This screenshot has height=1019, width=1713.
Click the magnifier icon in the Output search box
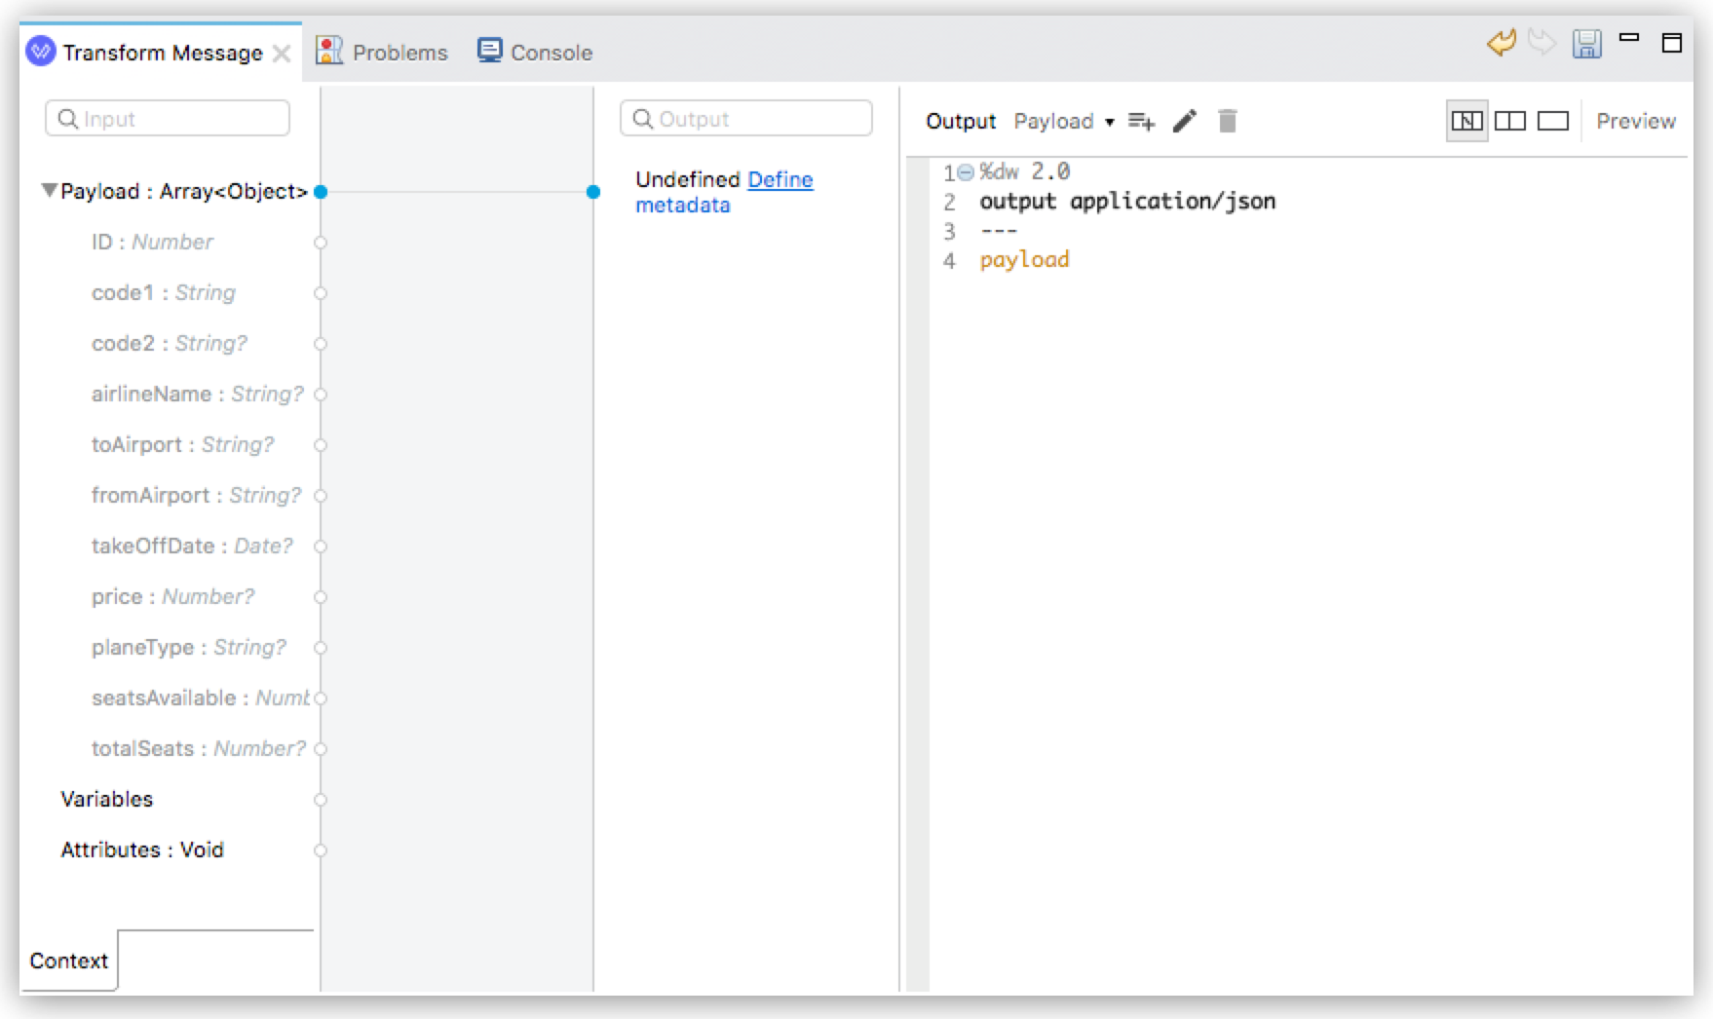(x=644, y=119)
